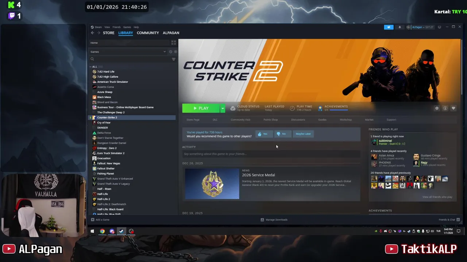The width and height of the screenshot is (467, 262).
Task: Click the achievements medal icon
Action: point(320,108)
